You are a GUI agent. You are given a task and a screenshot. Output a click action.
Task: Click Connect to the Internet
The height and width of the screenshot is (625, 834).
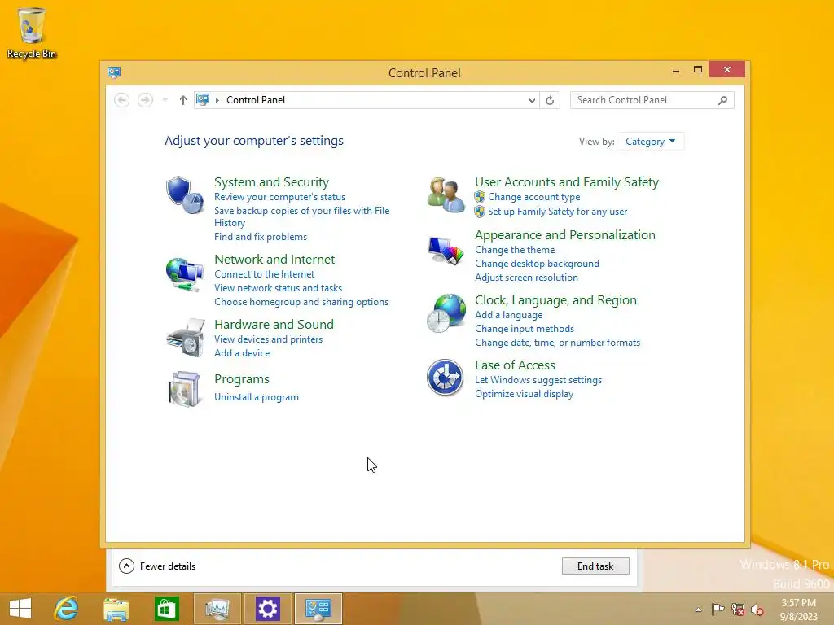[265, 274]
